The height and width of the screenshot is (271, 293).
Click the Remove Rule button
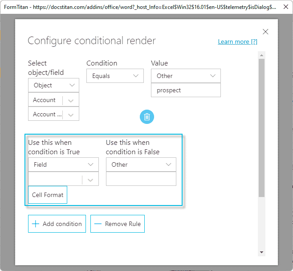click(118, 224)
